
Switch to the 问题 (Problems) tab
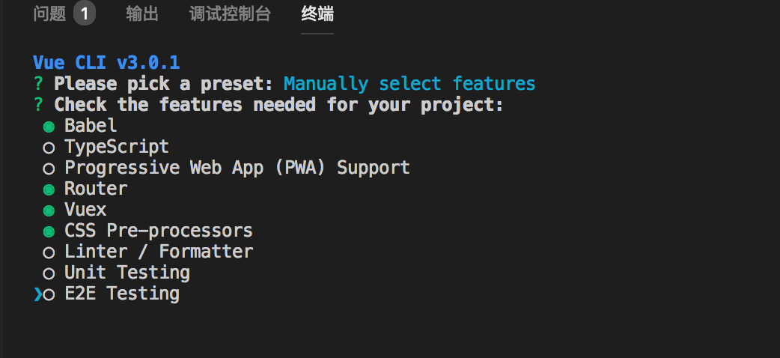click(x=49, y=14)
